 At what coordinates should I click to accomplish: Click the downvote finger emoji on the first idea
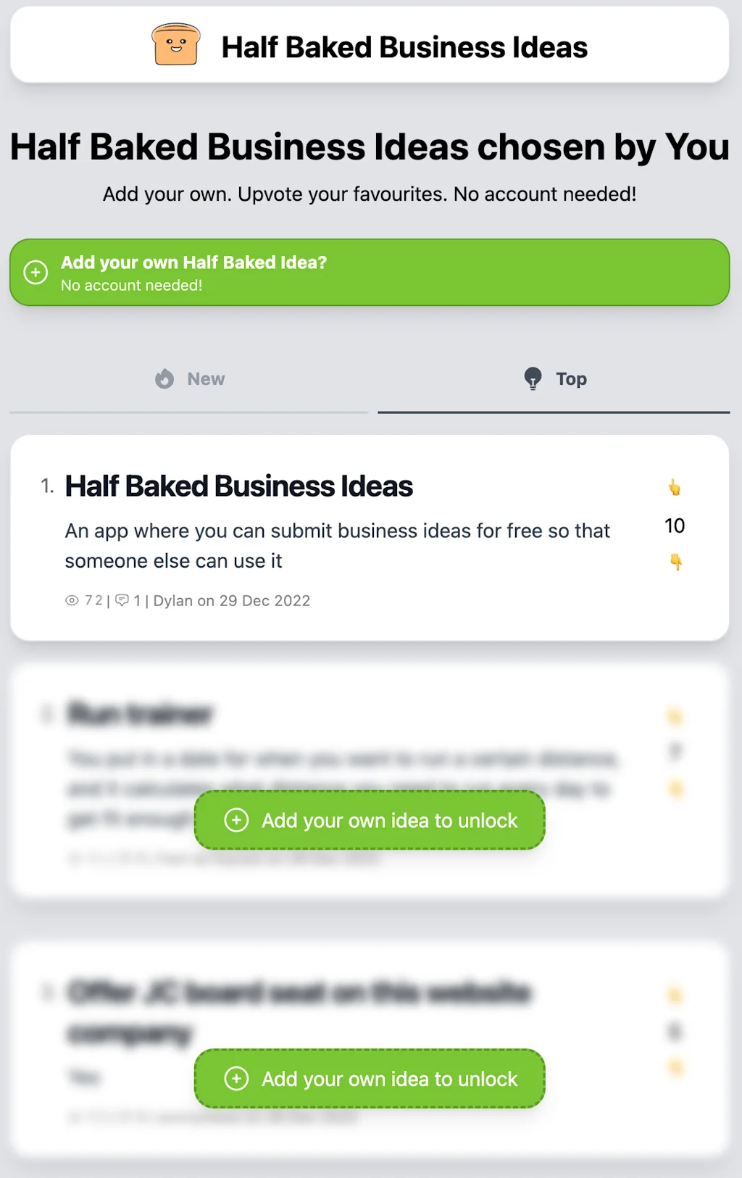(675, 560)
